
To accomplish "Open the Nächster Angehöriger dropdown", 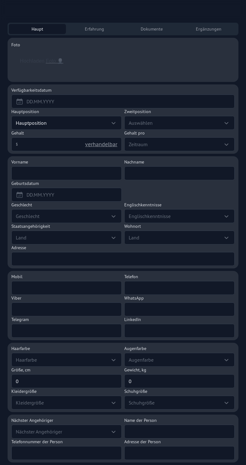I will [x=66, y=432].
